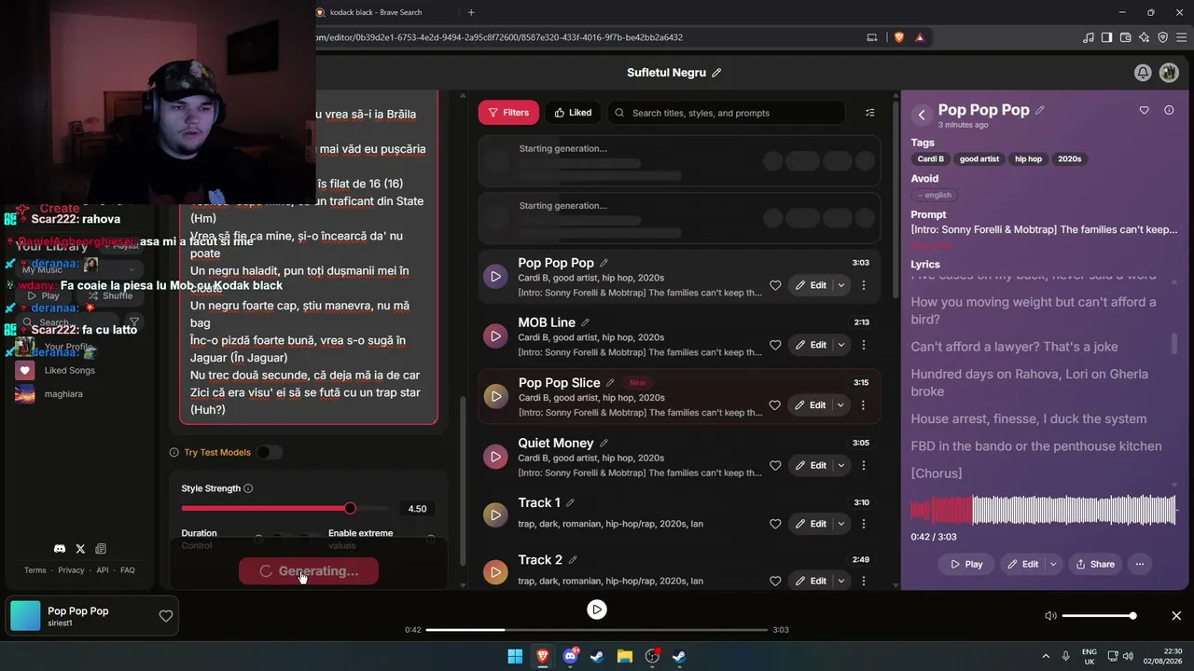Open more options menu for Quiet Money

864,465
